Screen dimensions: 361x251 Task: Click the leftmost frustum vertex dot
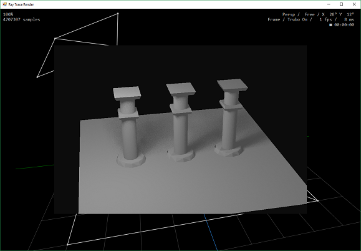(37, 77)
